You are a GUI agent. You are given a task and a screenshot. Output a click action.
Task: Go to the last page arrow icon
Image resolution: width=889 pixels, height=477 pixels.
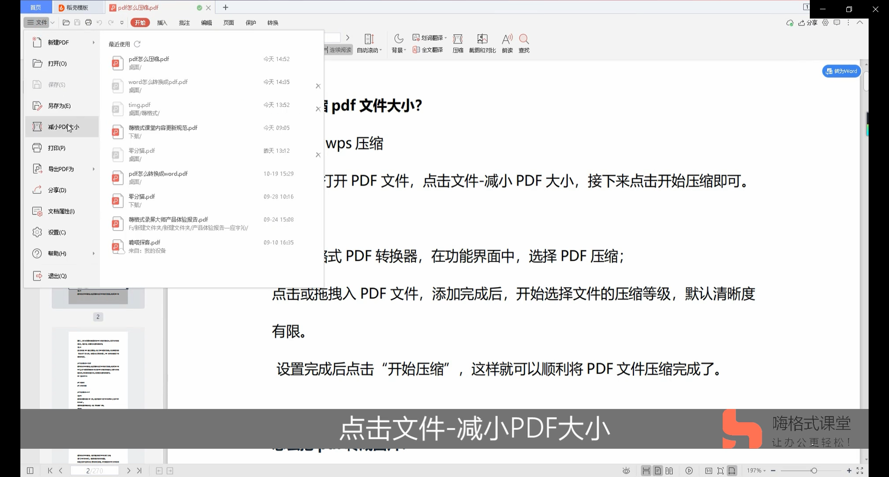tap(139, 471)
